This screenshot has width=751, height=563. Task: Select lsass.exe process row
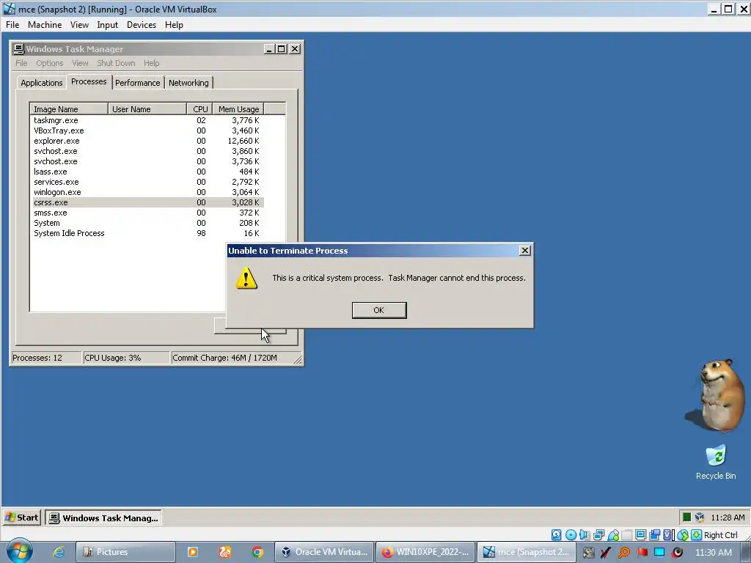coord(147,172)
